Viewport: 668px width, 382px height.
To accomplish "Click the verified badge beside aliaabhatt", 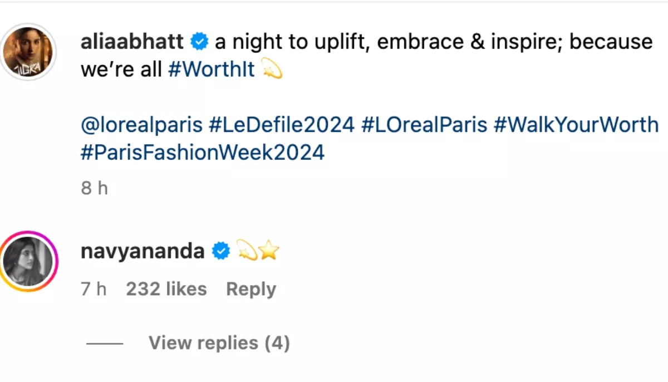I will pyautogui.click(x=200, y=41).
